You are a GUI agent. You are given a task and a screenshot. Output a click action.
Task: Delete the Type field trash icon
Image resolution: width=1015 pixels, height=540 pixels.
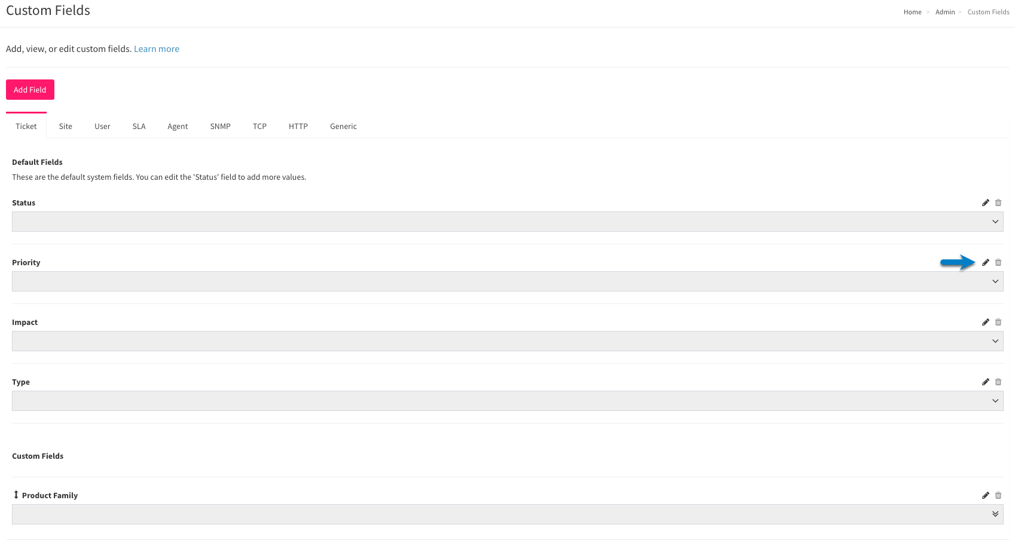998,382
